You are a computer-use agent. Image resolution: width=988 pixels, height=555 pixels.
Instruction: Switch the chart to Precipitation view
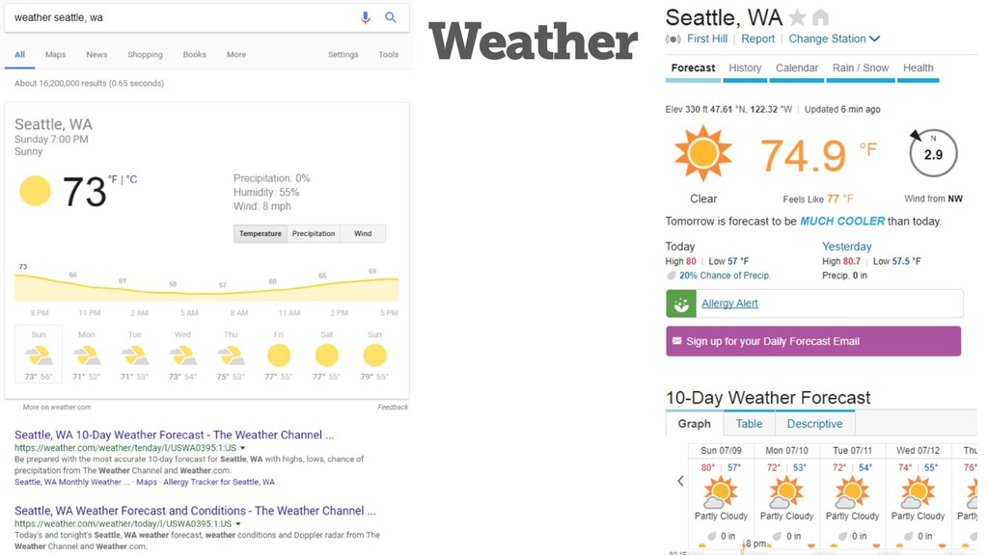[314, 233]
